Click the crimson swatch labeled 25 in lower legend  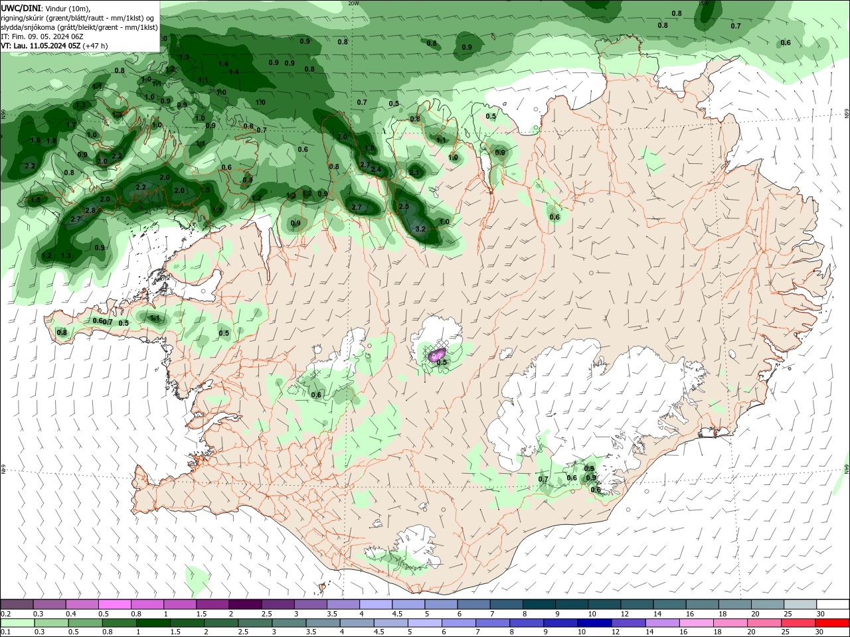point(799,623)
